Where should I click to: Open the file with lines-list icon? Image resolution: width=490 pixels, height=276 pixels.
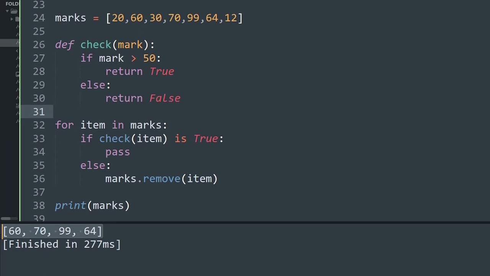tap(18, 105)
